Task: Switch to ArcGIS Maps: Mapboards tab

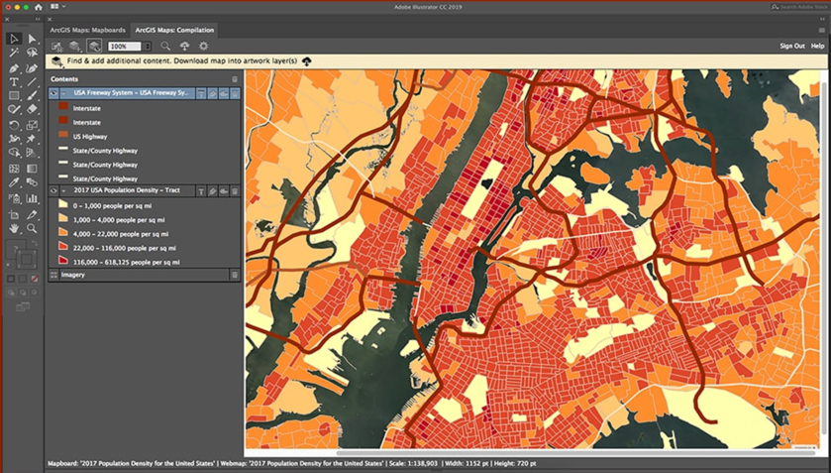Action: tap(87, 31)
